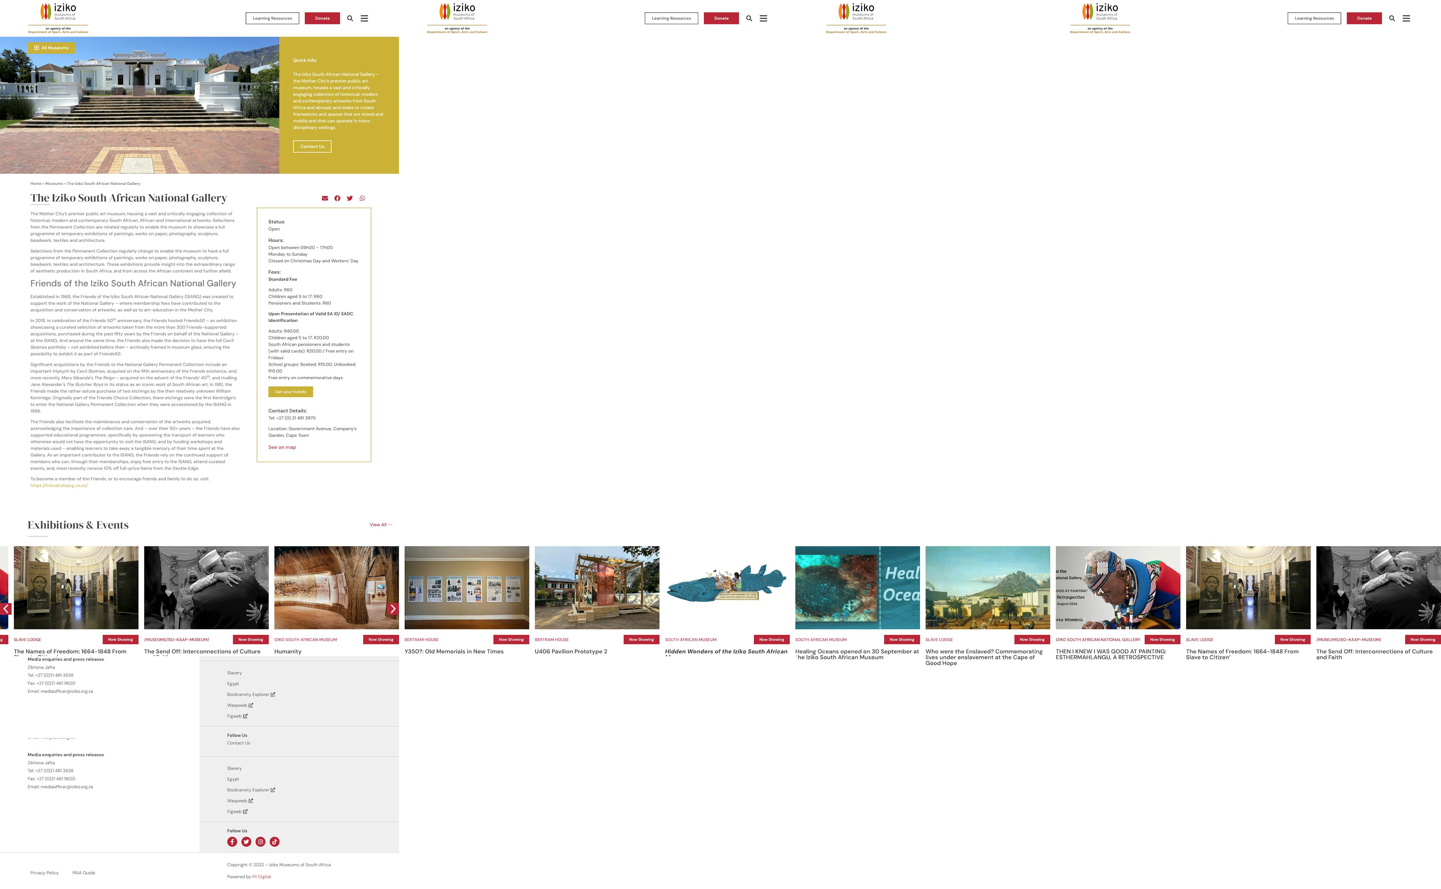Open Healing Oceans exhibition thumbnail

[857, 587]
